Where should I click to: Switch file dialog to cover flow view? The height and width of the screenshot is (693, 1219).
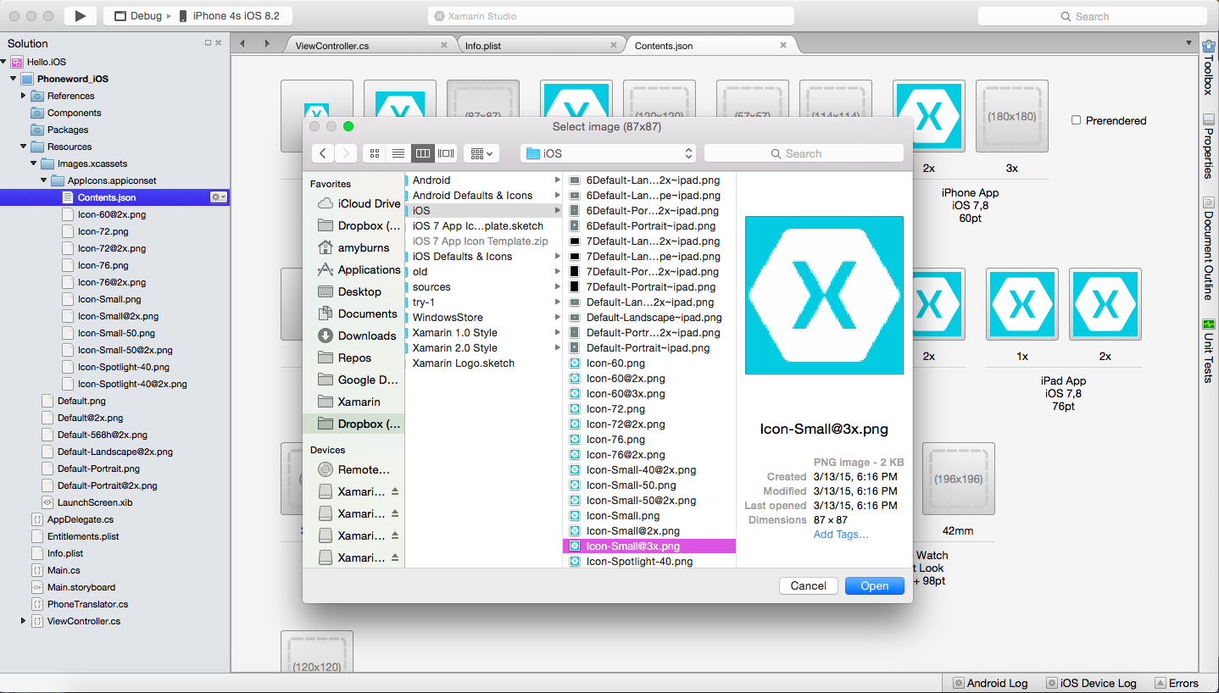tap(446, 153)
